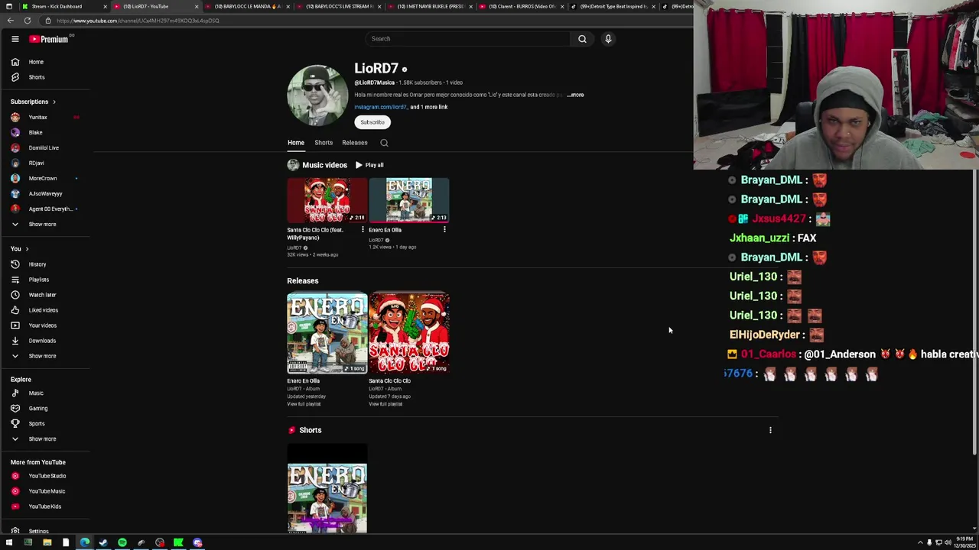
Task: Open Enero En Olla album cover in Releases
Action: (x=327, y=333)
